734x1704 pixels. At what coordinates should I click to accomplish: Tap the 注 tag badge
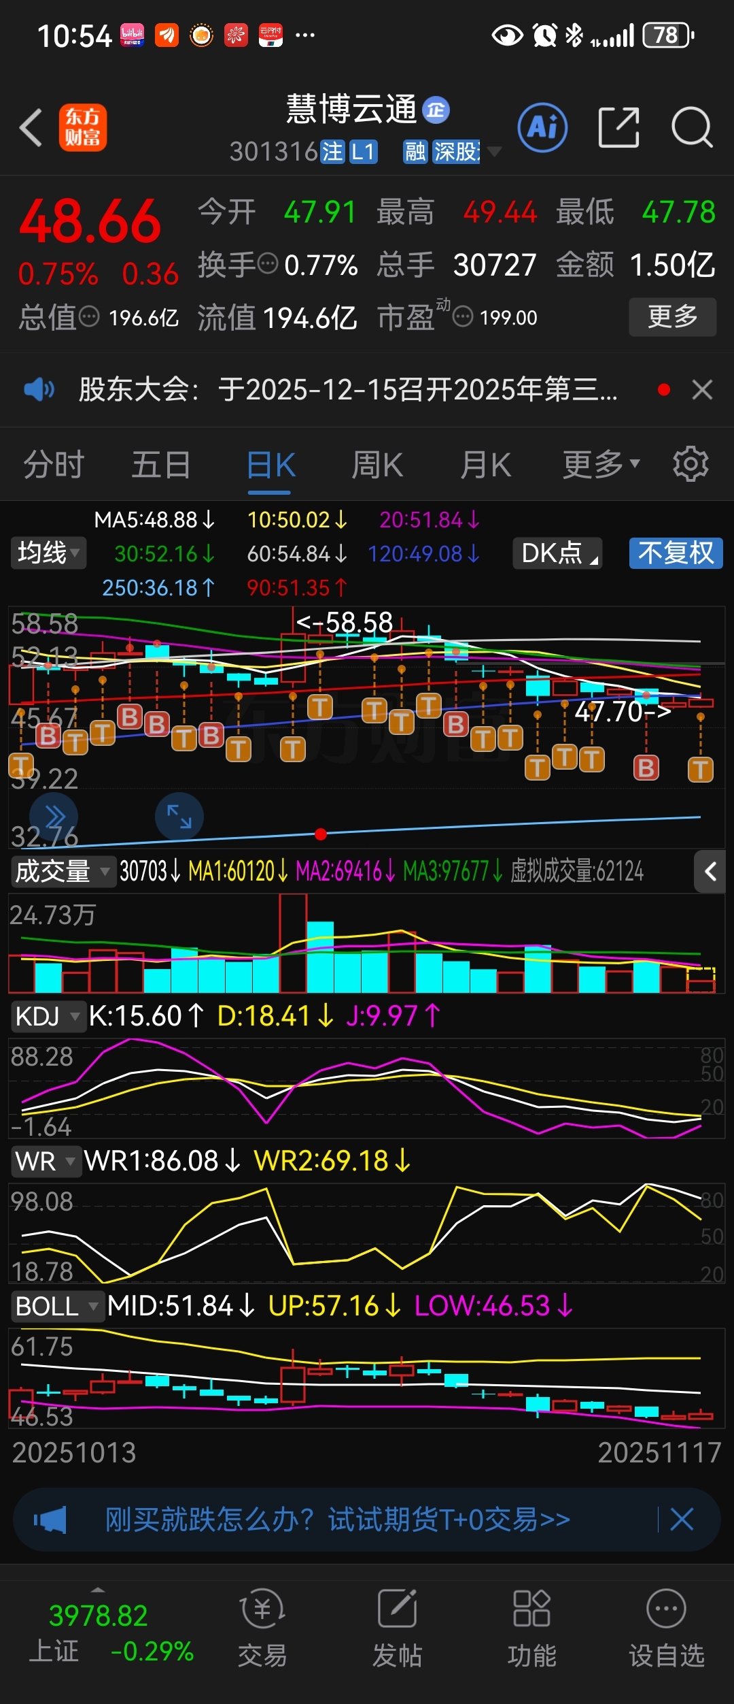tap(333, 152)
